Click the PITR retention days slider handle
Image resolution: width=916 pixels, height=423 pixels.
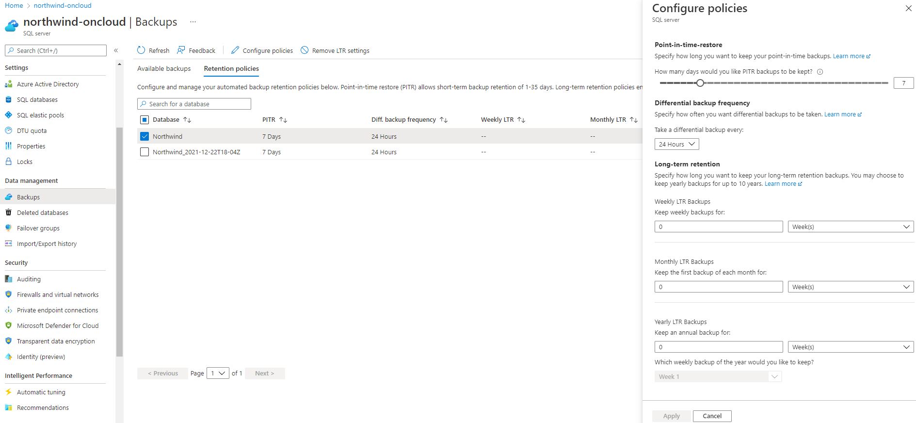tap(700, 83)
